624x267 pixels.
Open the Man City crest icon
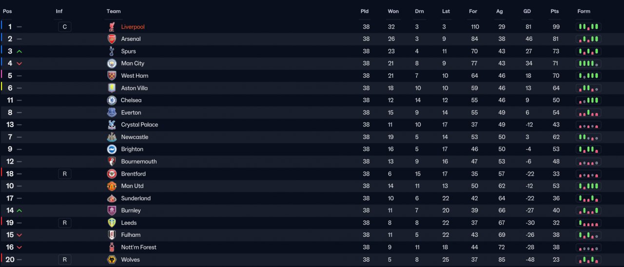click(x=112, y=63)
